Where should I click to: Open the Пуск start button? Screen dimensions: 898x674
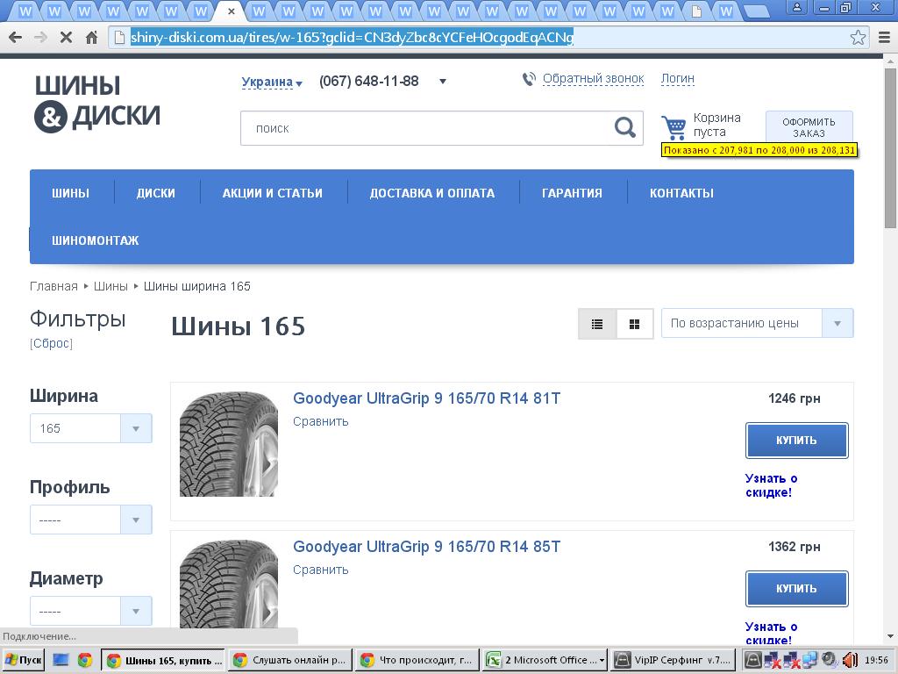(24, 660)
